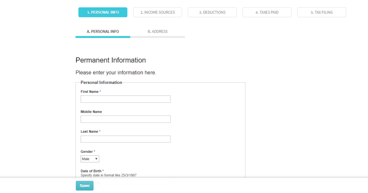The width and height of the screenshot is (368, 193).
Task: Jump to the 5. Tax Filing step
Action: pyautogui.click(x=322, y=12)
